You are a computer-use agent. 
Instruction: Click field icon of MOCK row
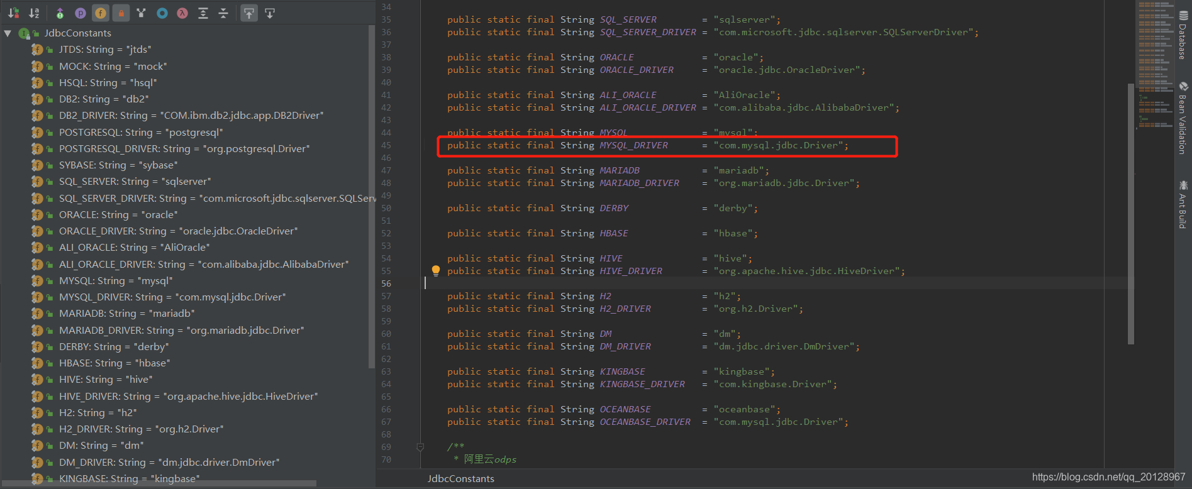click(x=37, y=66)
